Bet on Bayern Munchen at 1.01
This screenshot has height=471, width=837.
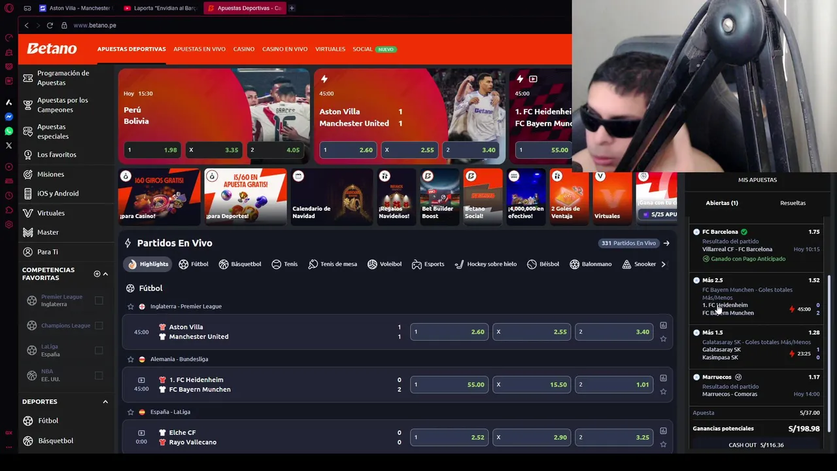coord(613,385)
